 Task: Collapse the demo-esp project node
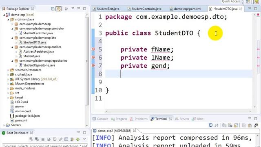[x=4, y=15]
